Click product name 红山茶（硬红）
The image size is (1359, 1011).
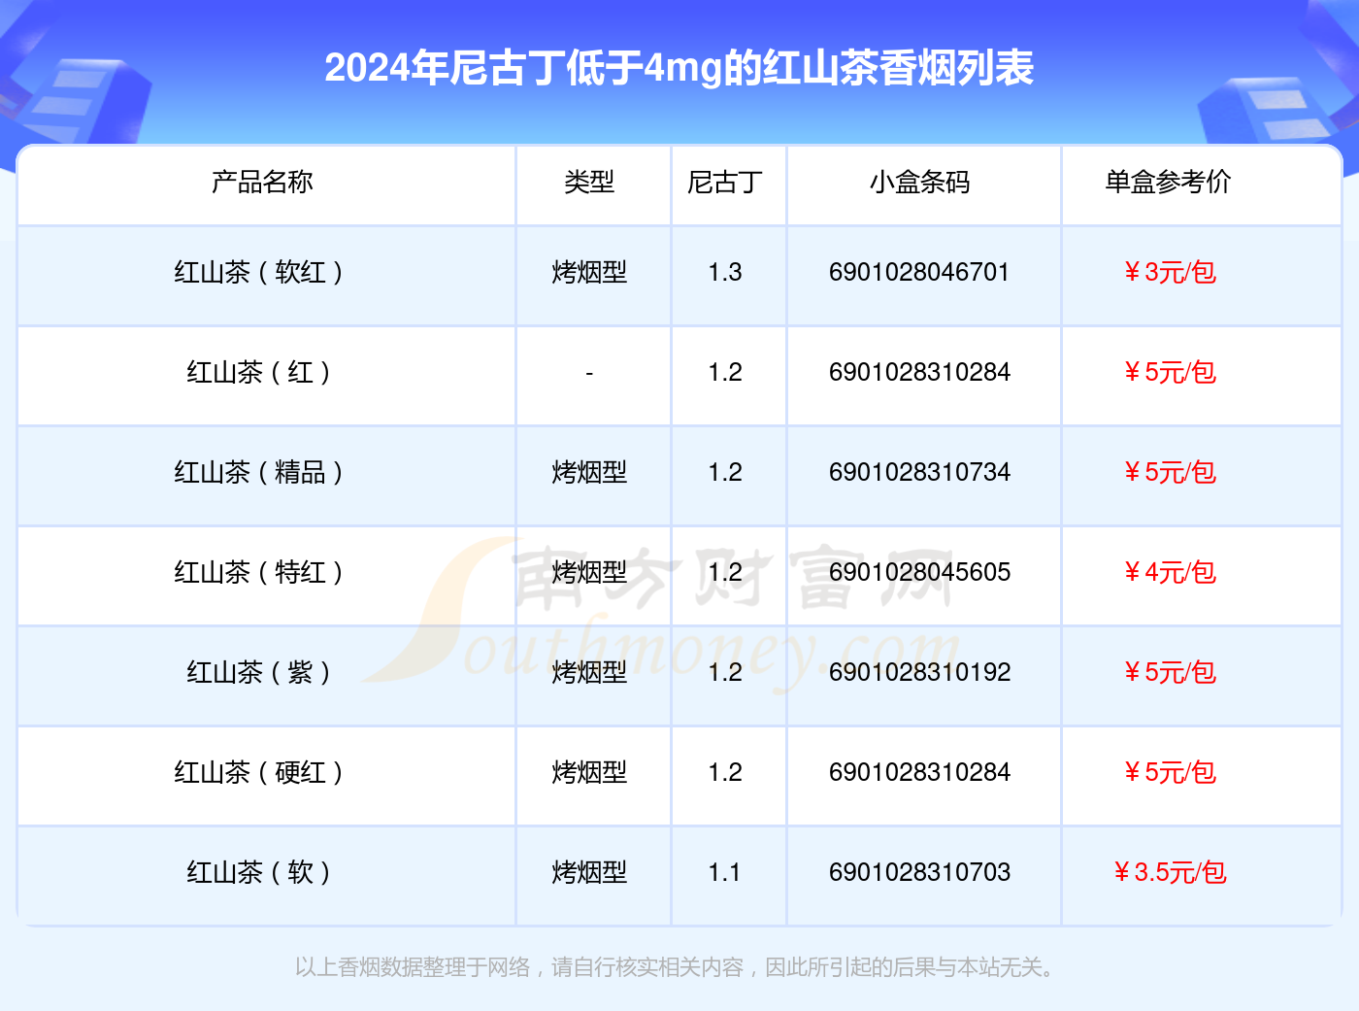[258, 772]
